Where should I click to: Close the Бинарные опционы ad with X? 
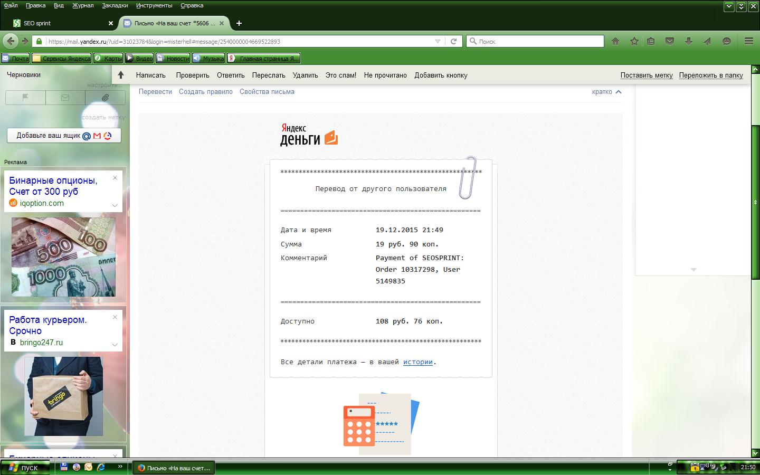[115, 178]
